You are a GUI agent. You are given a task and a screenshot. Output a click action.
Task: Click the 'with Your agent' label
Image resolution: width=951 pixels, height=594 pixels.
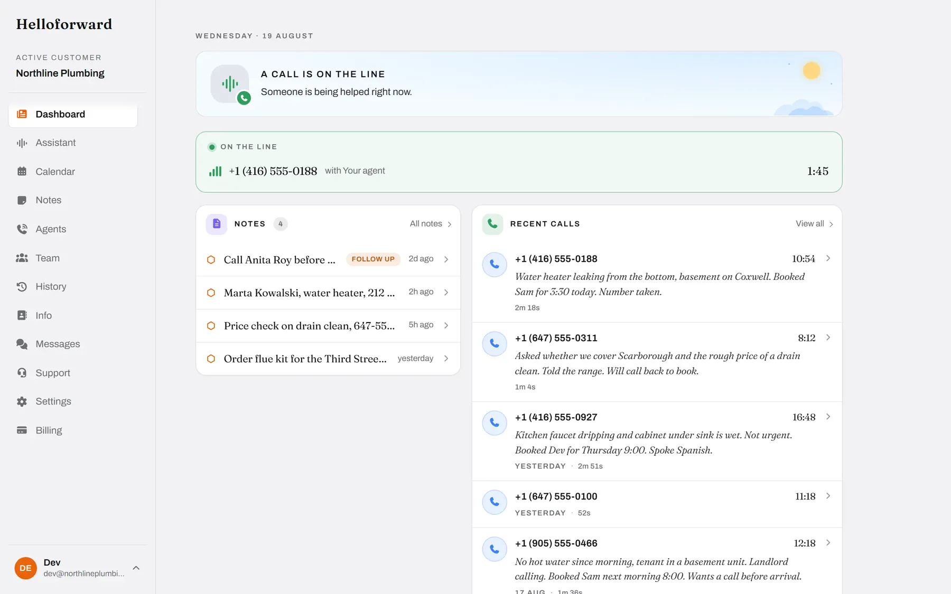pos(355,171)
